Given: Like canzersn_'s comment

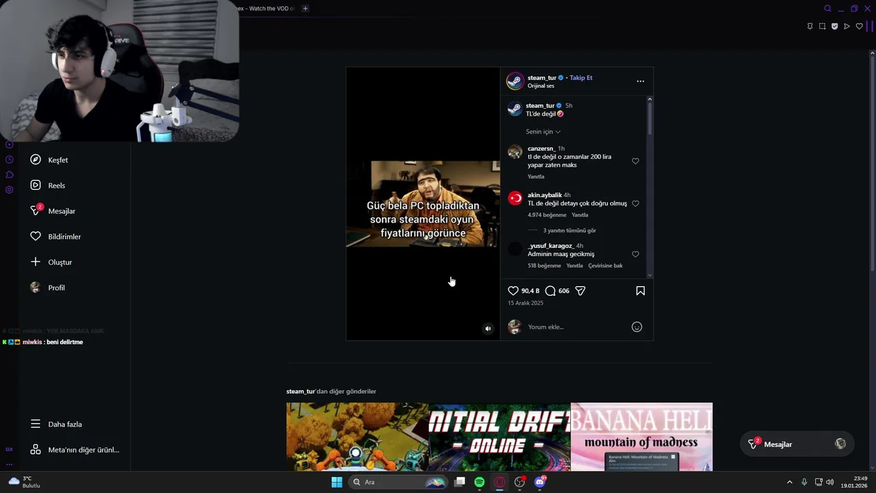Looking at the screenshot, I should tap(635, 161).
